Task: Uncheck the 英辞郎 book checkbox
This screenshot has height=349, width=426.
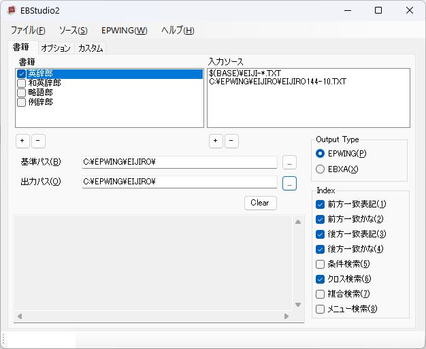Action: [22, 74]
